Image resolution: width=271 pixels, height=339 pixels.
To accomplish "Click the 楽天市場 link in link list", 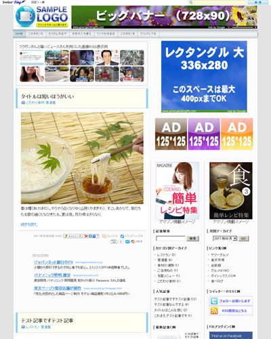I will [217, 260].
